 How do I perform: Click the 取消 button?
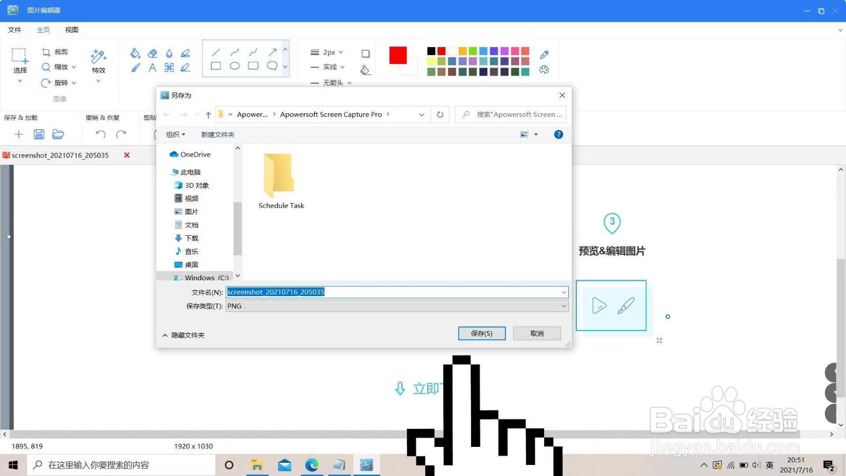537,334
